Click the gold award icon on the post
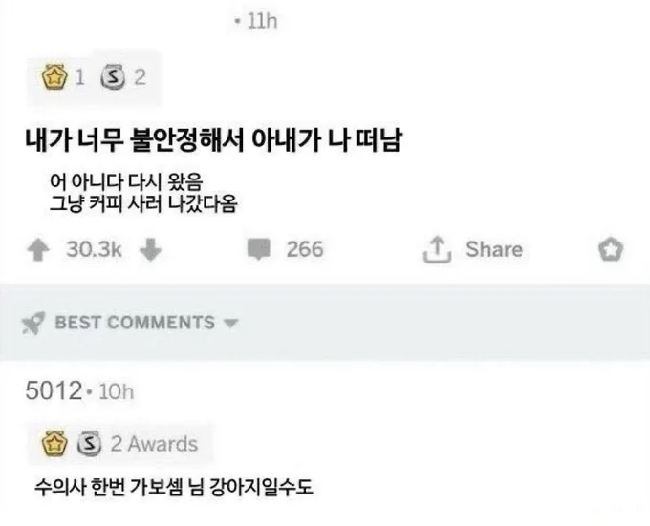Image resolution: width=650 pixels, height=526 pixels. (x=54, y=77)
